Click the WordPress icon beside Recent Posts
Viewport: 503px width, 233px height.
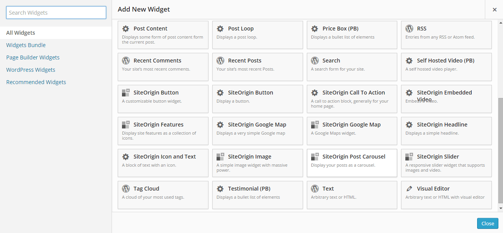click(x=220, y=61)
